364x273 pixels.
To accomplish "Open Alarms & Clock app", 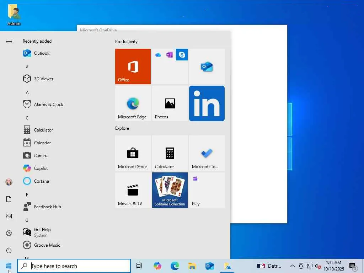I will pos(48,105).
